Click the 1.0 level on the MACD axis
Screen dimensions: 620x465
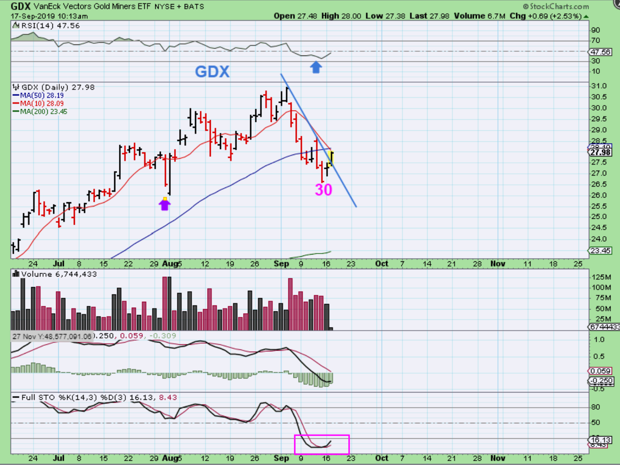pyautogui.click(x=599, y=340)
